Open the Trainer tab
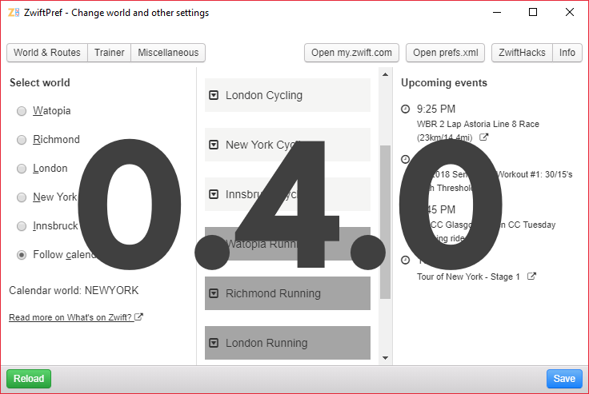Image resolution: width=589 pixels, height=394 pixels. [110, 53]
